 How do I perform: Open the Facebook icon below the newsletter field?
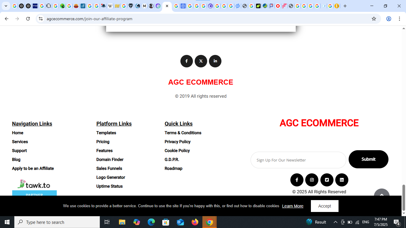[x=297, y=180]
